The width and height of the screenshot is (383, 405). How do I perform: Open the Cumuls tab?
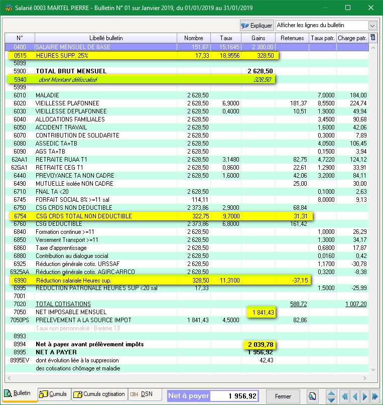pyautogui.click(x=54, y=394)
